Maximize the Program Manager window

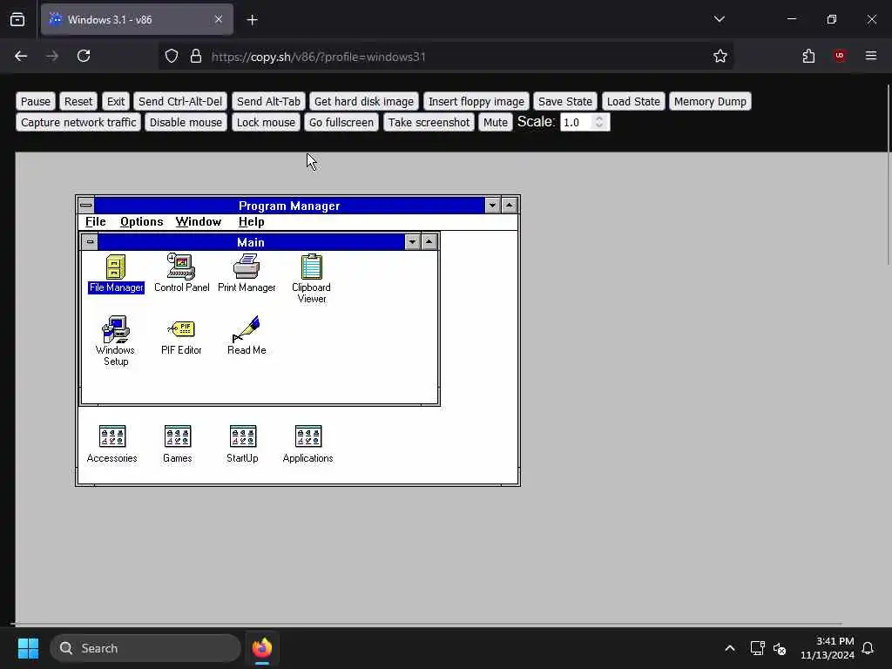click(509, 206)
